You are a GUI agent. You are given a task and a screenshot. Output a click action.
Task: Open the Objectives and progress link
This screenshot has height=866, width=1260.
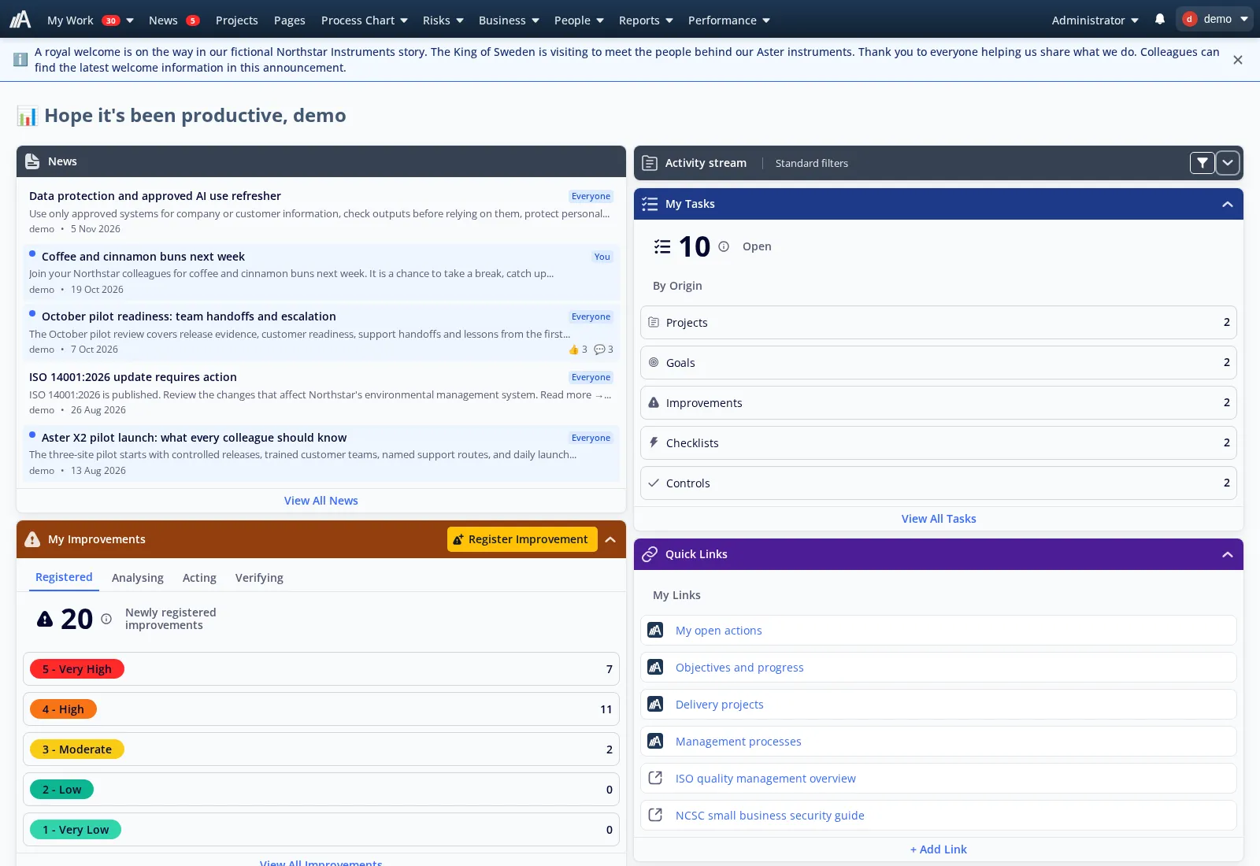(x=739, y=667)
